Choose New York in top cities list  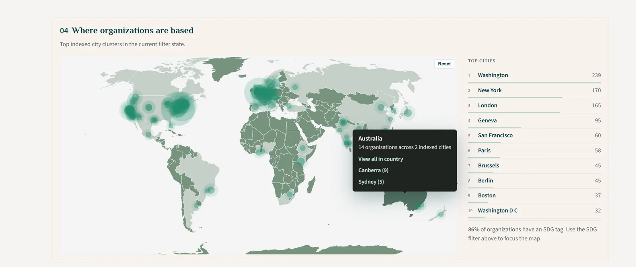pyautogui.click(x=534, y=91)
